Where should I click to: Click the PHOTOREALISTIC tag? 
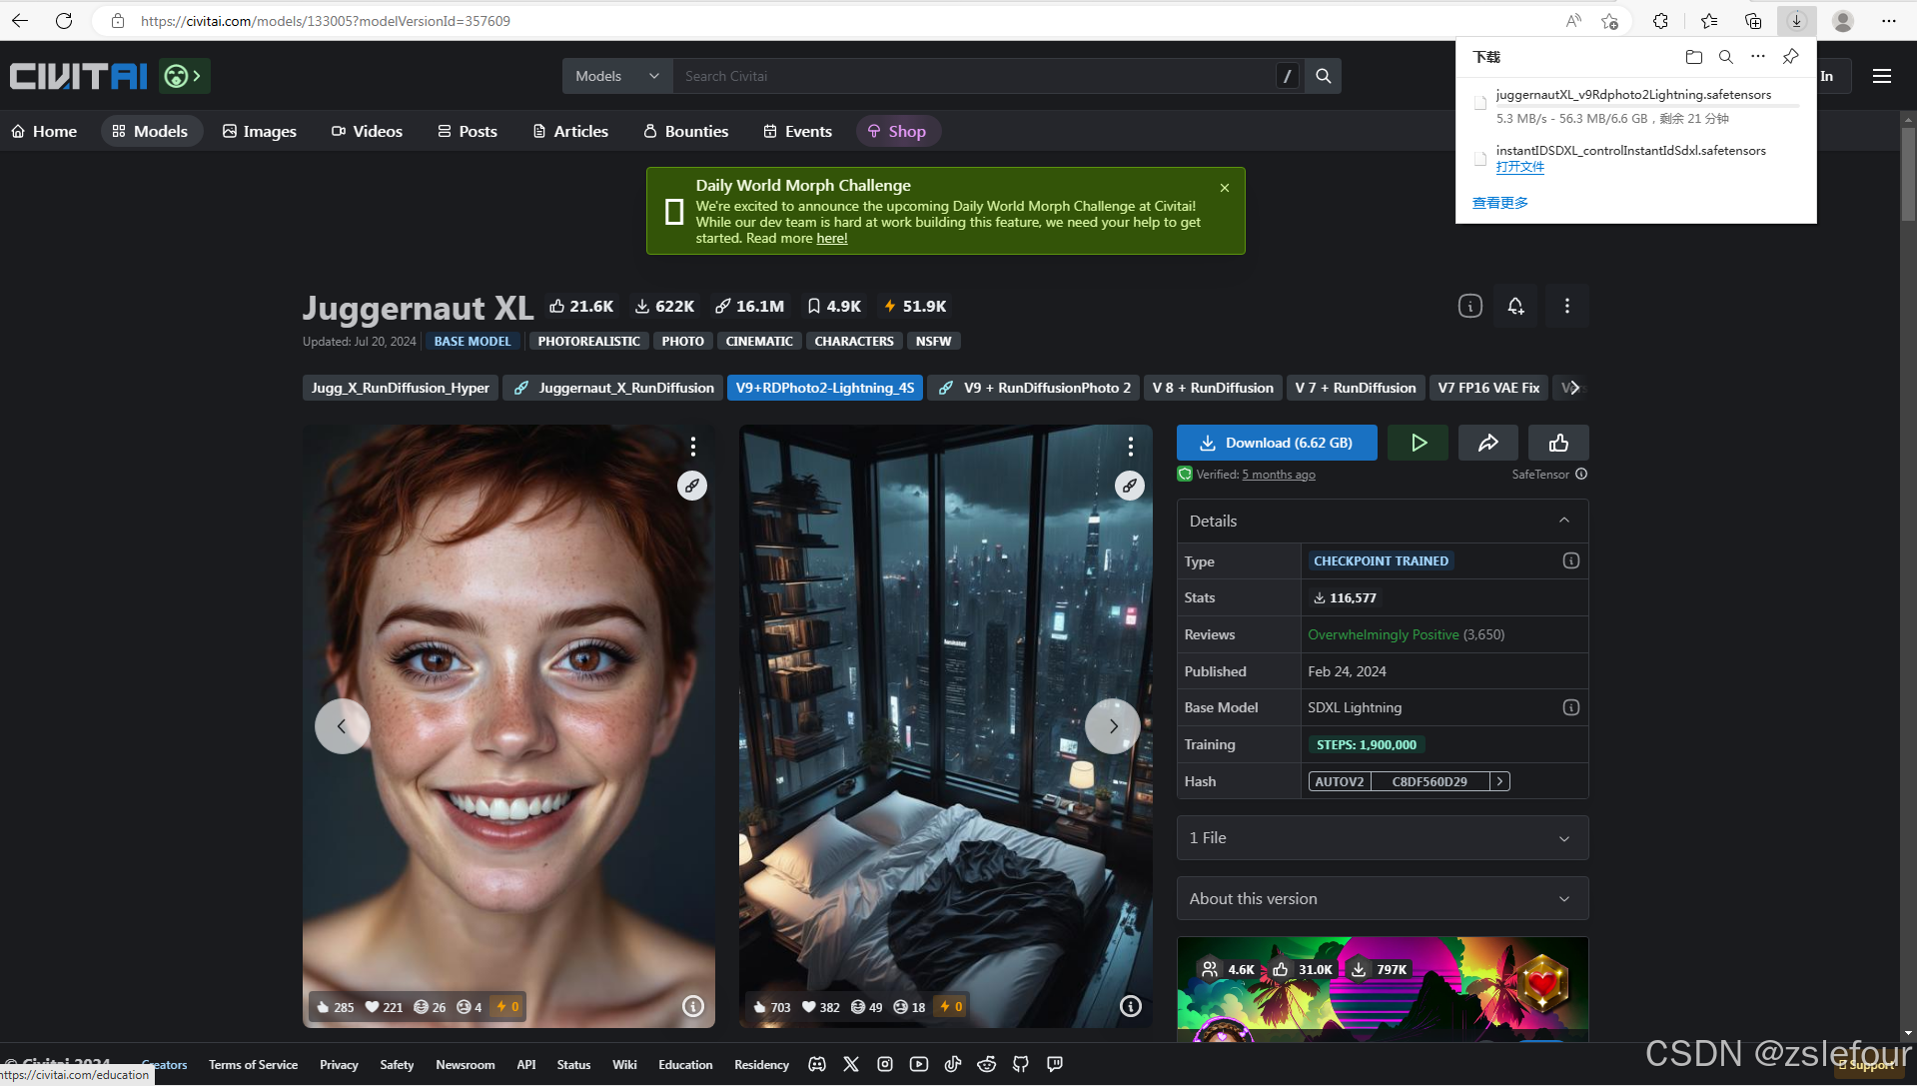588,341
